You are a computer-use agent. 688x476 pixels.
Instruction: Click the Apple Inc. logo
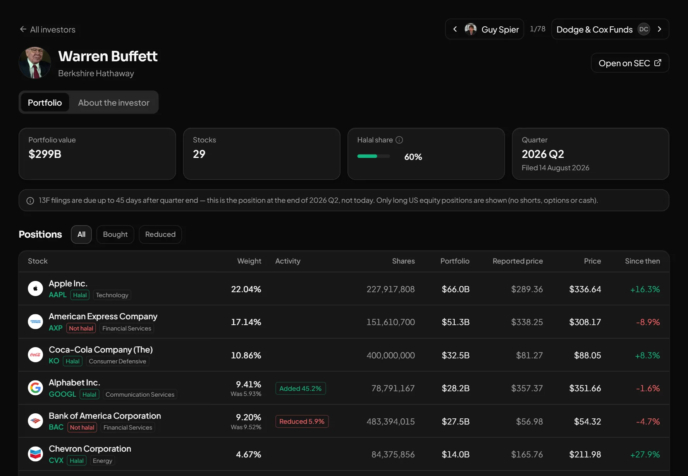point(35,289)
